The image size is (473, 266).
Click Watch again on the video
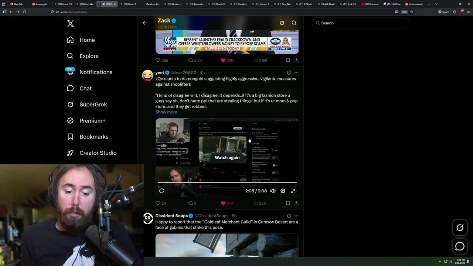[x=227, y=157]
